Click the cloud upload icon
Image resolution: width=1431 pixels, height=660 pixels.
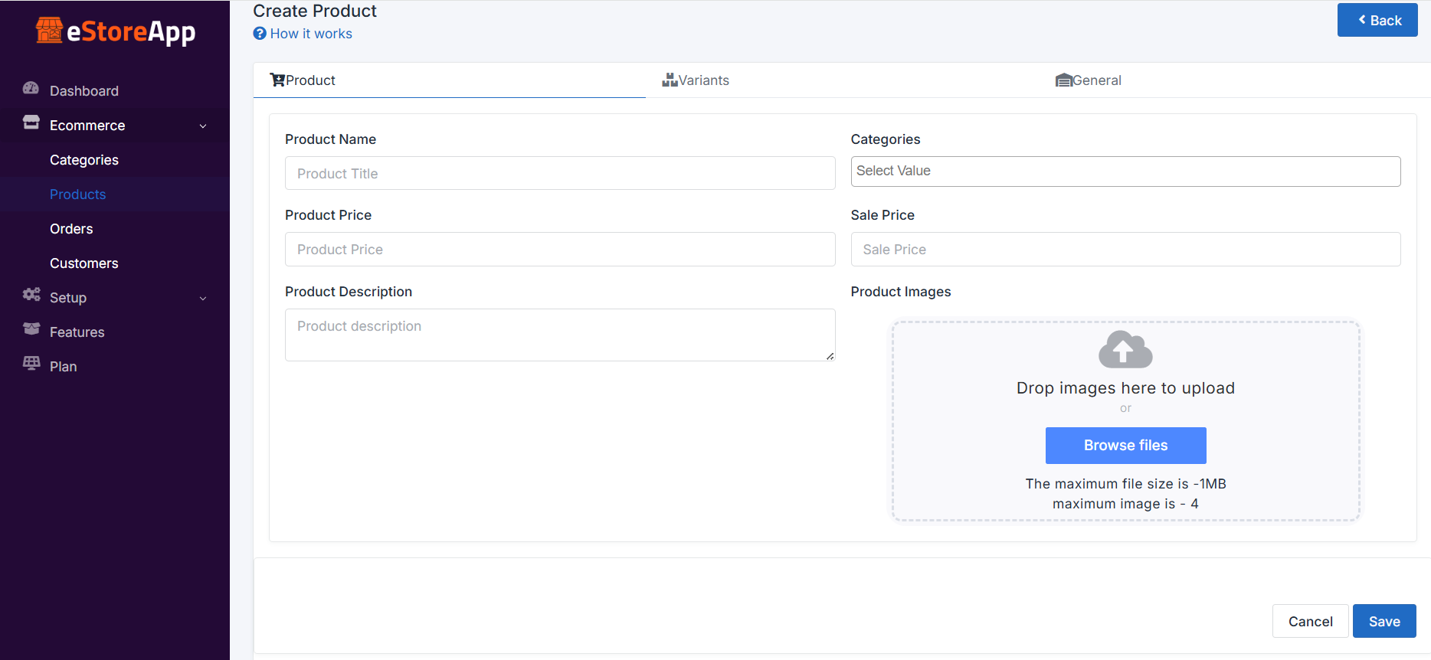(x=1125, y=349)
